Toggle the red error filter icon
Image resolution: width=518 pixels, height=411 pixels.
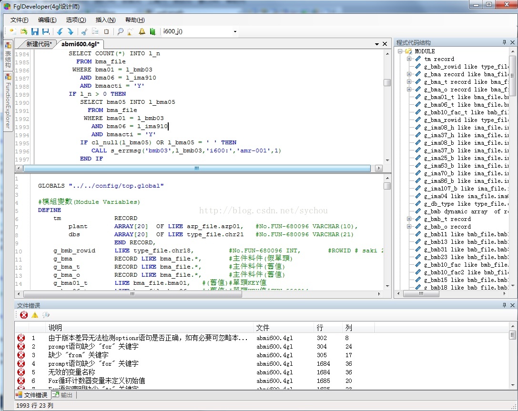tap(24, 315)
